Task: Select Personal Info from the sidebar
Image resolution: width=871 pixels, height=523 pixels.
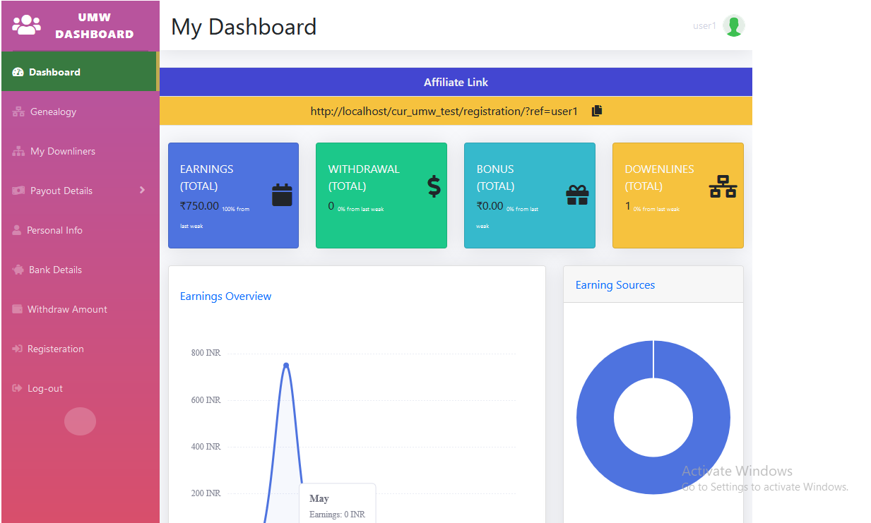Action: coord(54,230)
